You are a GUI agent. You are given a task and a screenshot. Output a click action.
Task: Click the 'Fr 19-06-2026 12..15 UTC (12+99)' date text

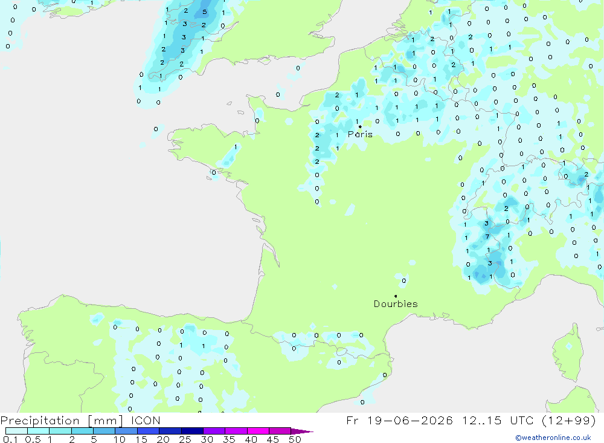click(x=471, y=420)
